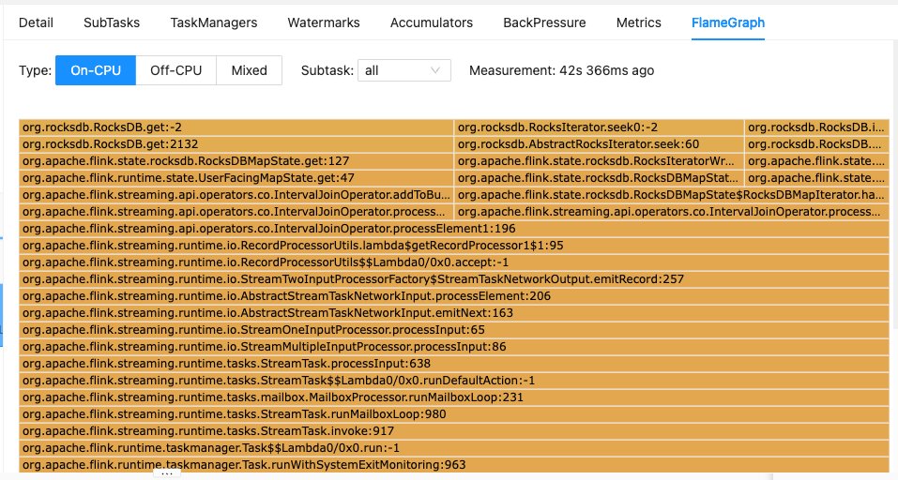Open the TaskManagers tab
The height and width of the screenshot is (480, 898).
click(214, 22)
